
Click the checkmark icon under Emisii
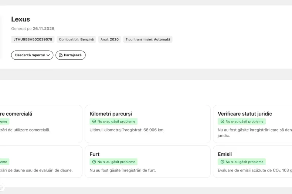pos(223,162)
